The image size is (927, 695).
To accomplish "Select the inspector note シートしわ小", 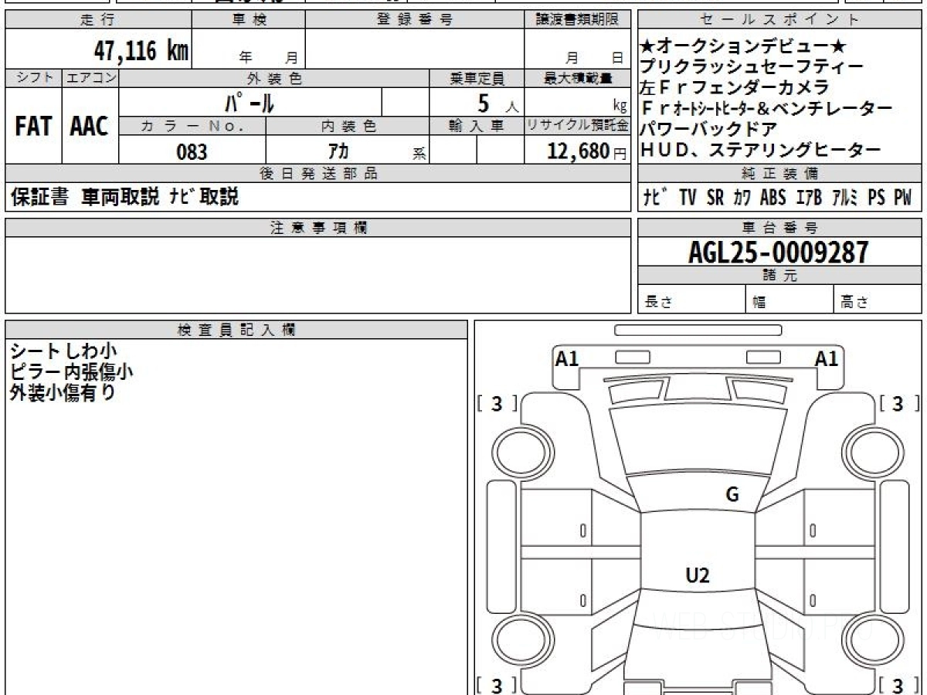I will 63,351.
